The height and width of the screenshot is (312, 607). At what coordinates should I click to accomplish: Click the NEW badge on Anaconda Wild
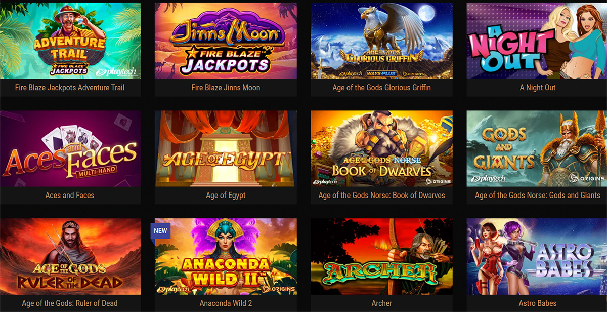pos(161,230)
